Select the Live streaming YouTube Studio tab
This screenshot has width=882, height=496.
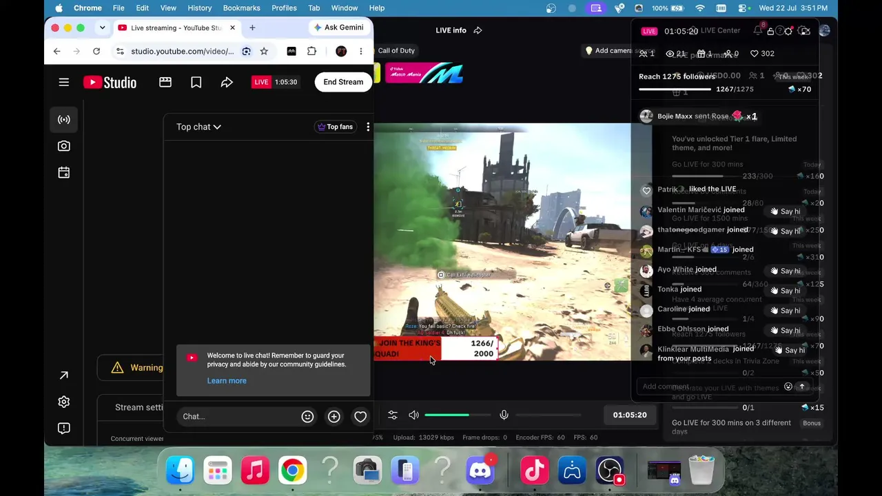pos(176,28)
